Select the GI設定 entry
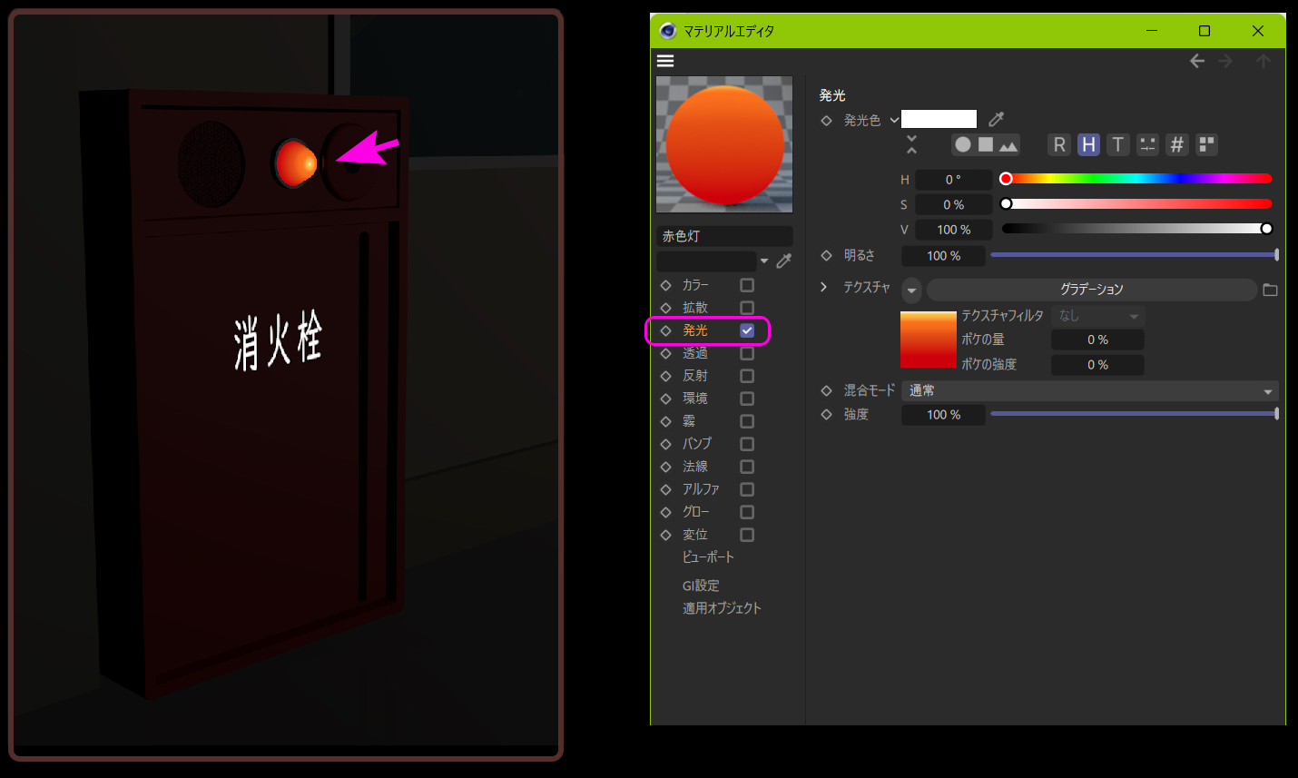 tap(701, 586)
